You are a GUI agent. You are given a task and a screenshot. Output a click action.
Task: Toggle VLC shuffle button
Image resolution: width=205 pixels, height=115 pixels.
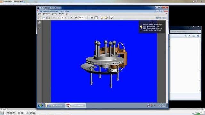pyautogui.click(x=34, y=113)
